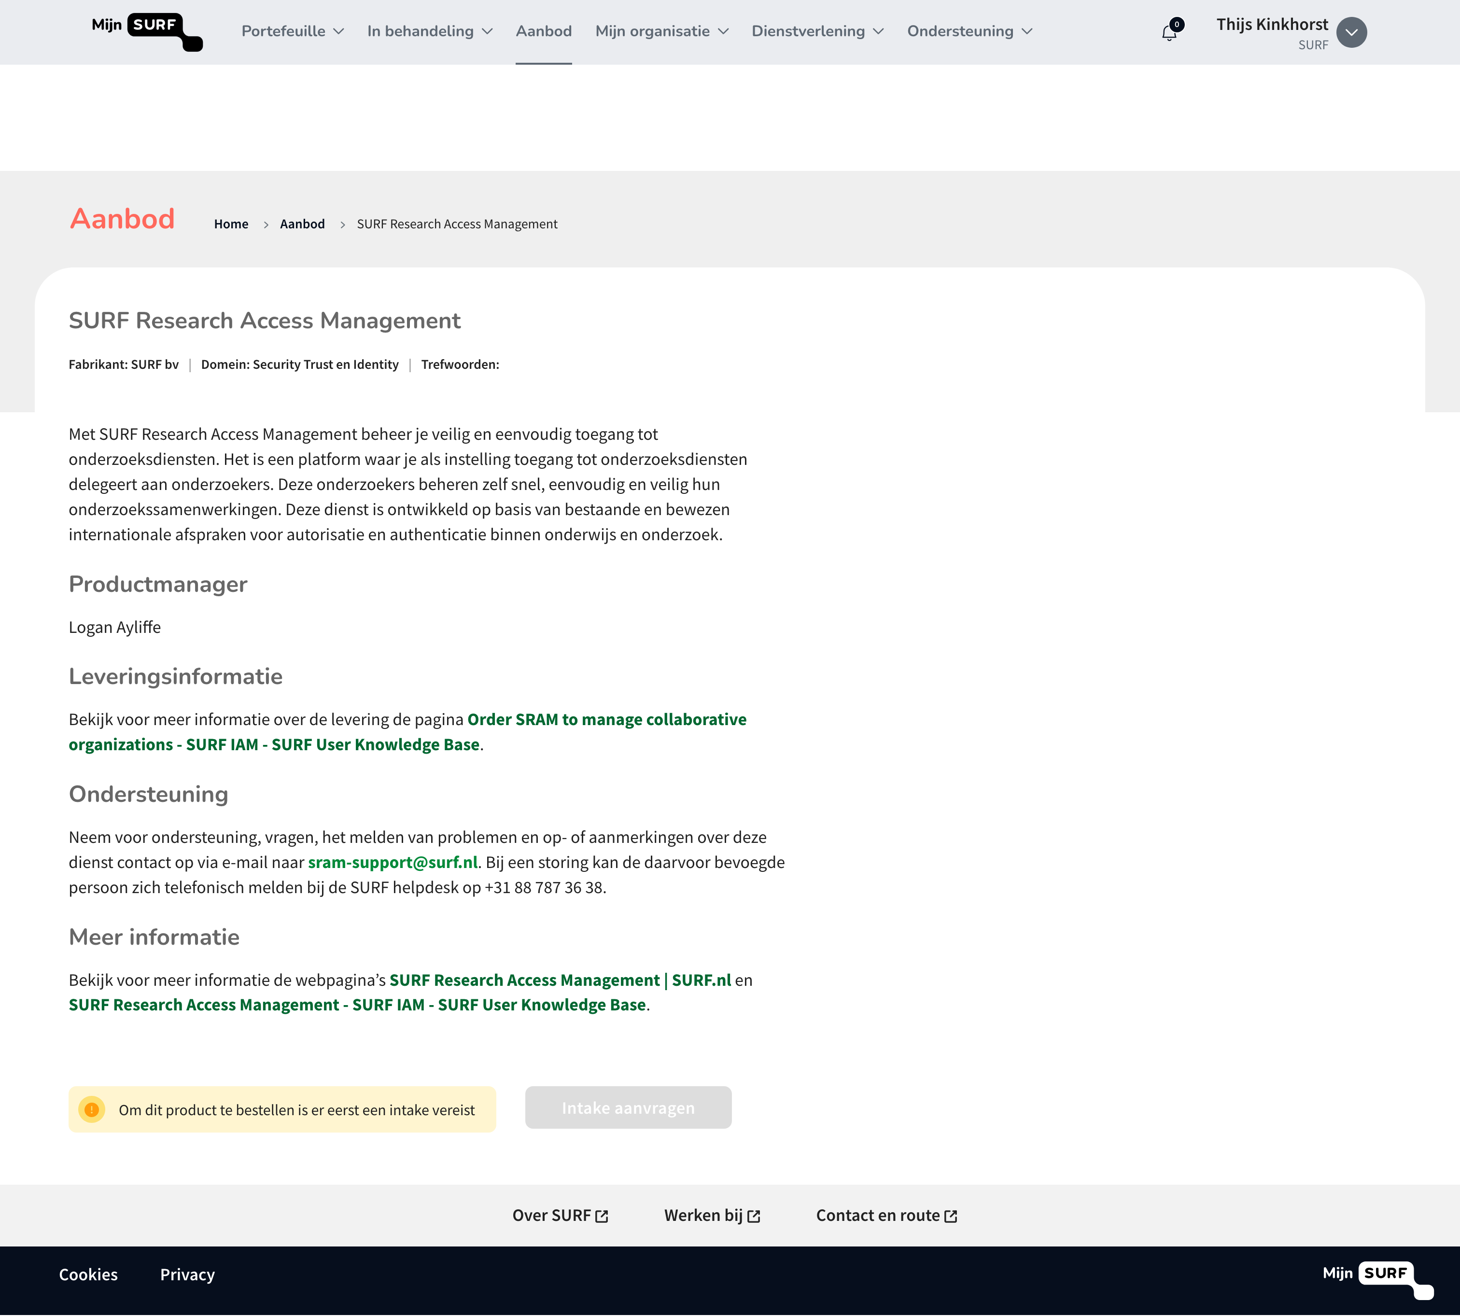Click the sram-support@surf.nl email link
Image resolution: width=1460 pixels, height=1316 pixels.
pyautogui.click(x=393, y=862)
